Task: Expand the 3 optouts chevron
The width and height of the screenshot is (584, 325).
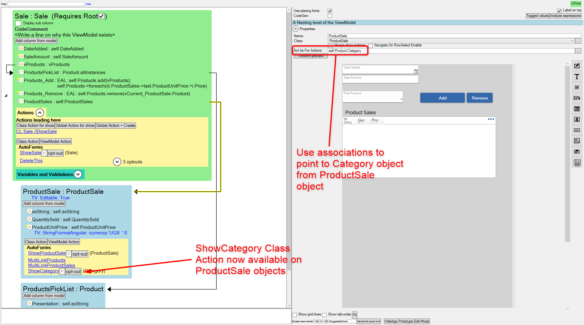Action: click(x=117, y=162)
